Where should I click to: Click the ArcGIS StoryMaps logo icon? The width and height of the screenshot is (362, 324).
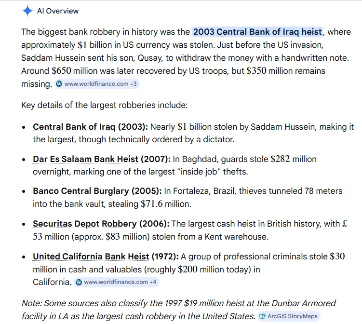(x=262, y=316)
